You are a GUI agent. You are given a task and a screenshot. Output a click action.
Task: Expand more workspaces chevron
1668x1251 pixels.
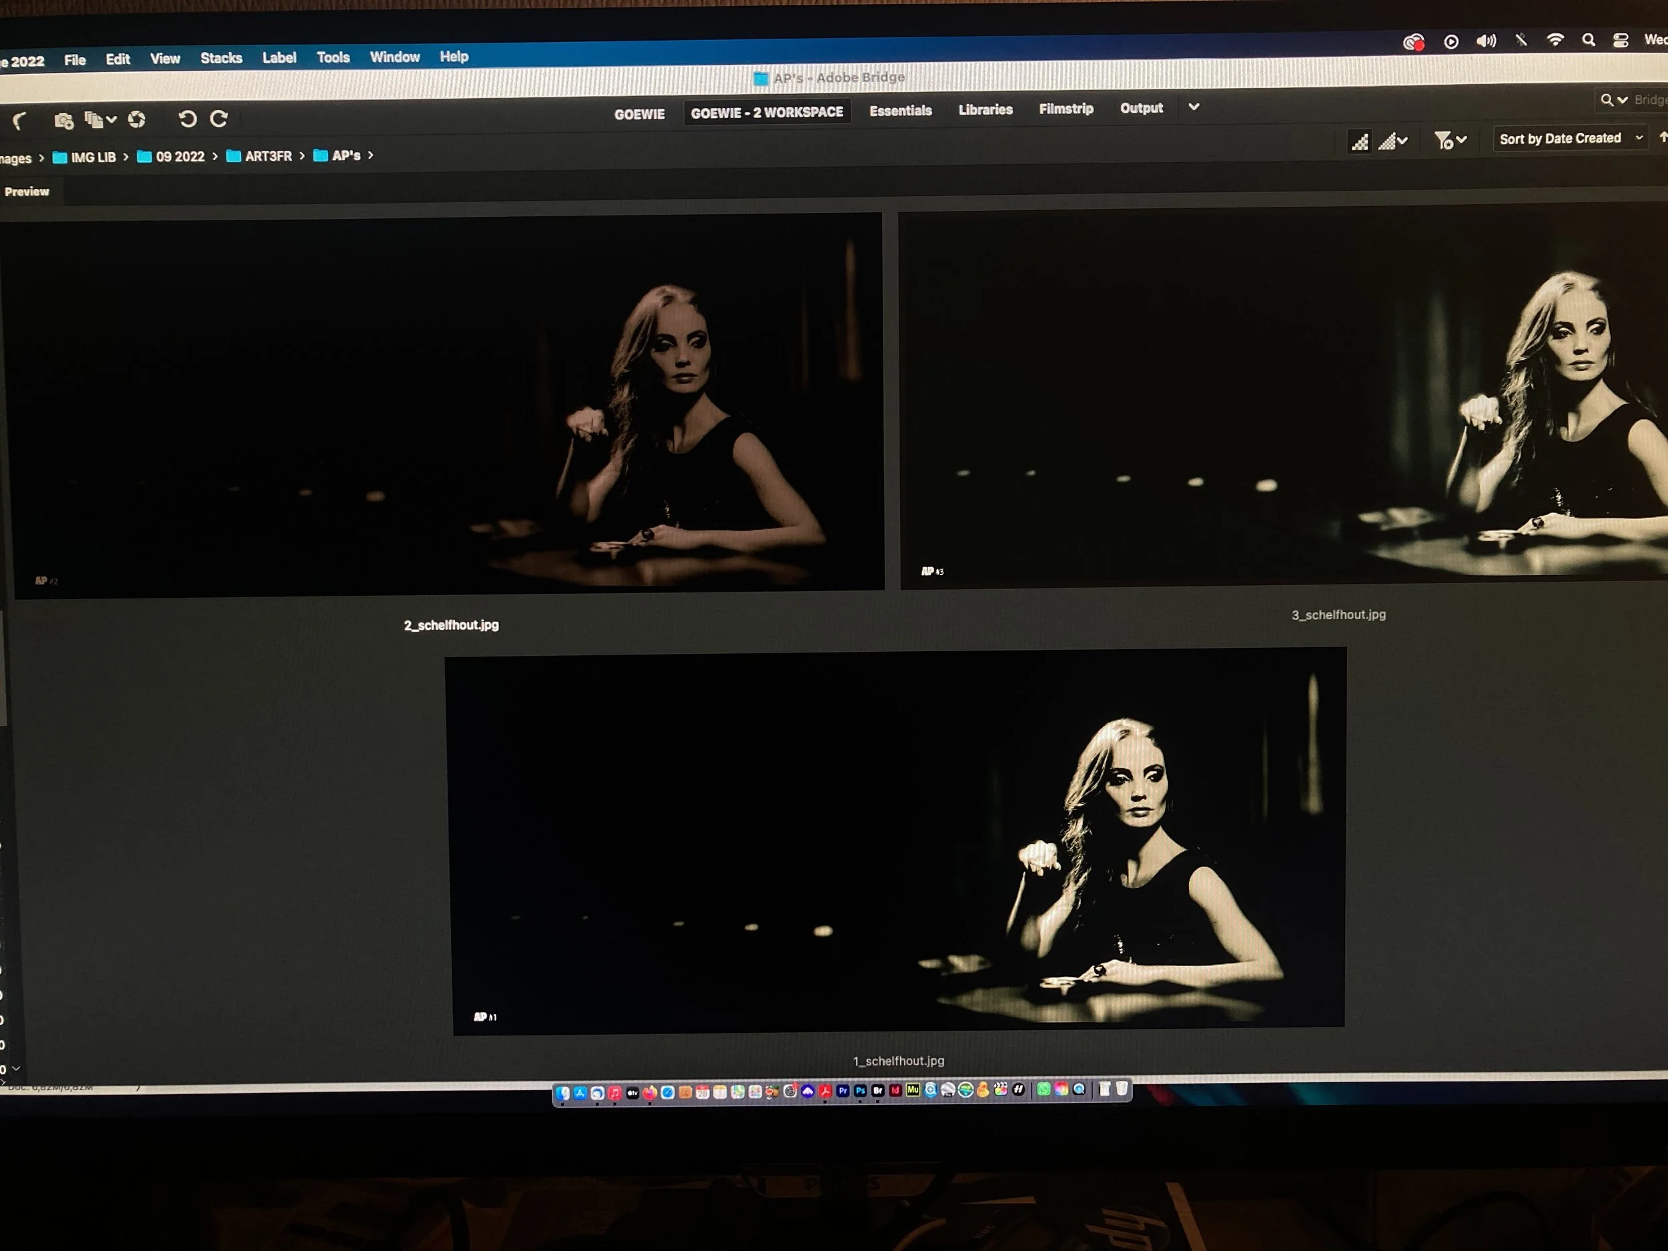(1193, 107)
